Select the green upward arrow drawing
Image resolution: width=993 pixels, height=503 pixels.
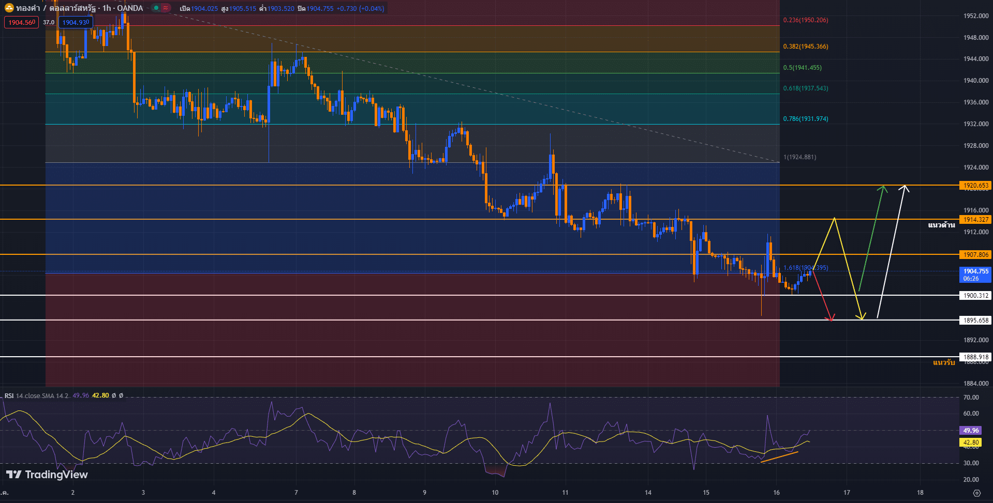(x=871, y=238)
